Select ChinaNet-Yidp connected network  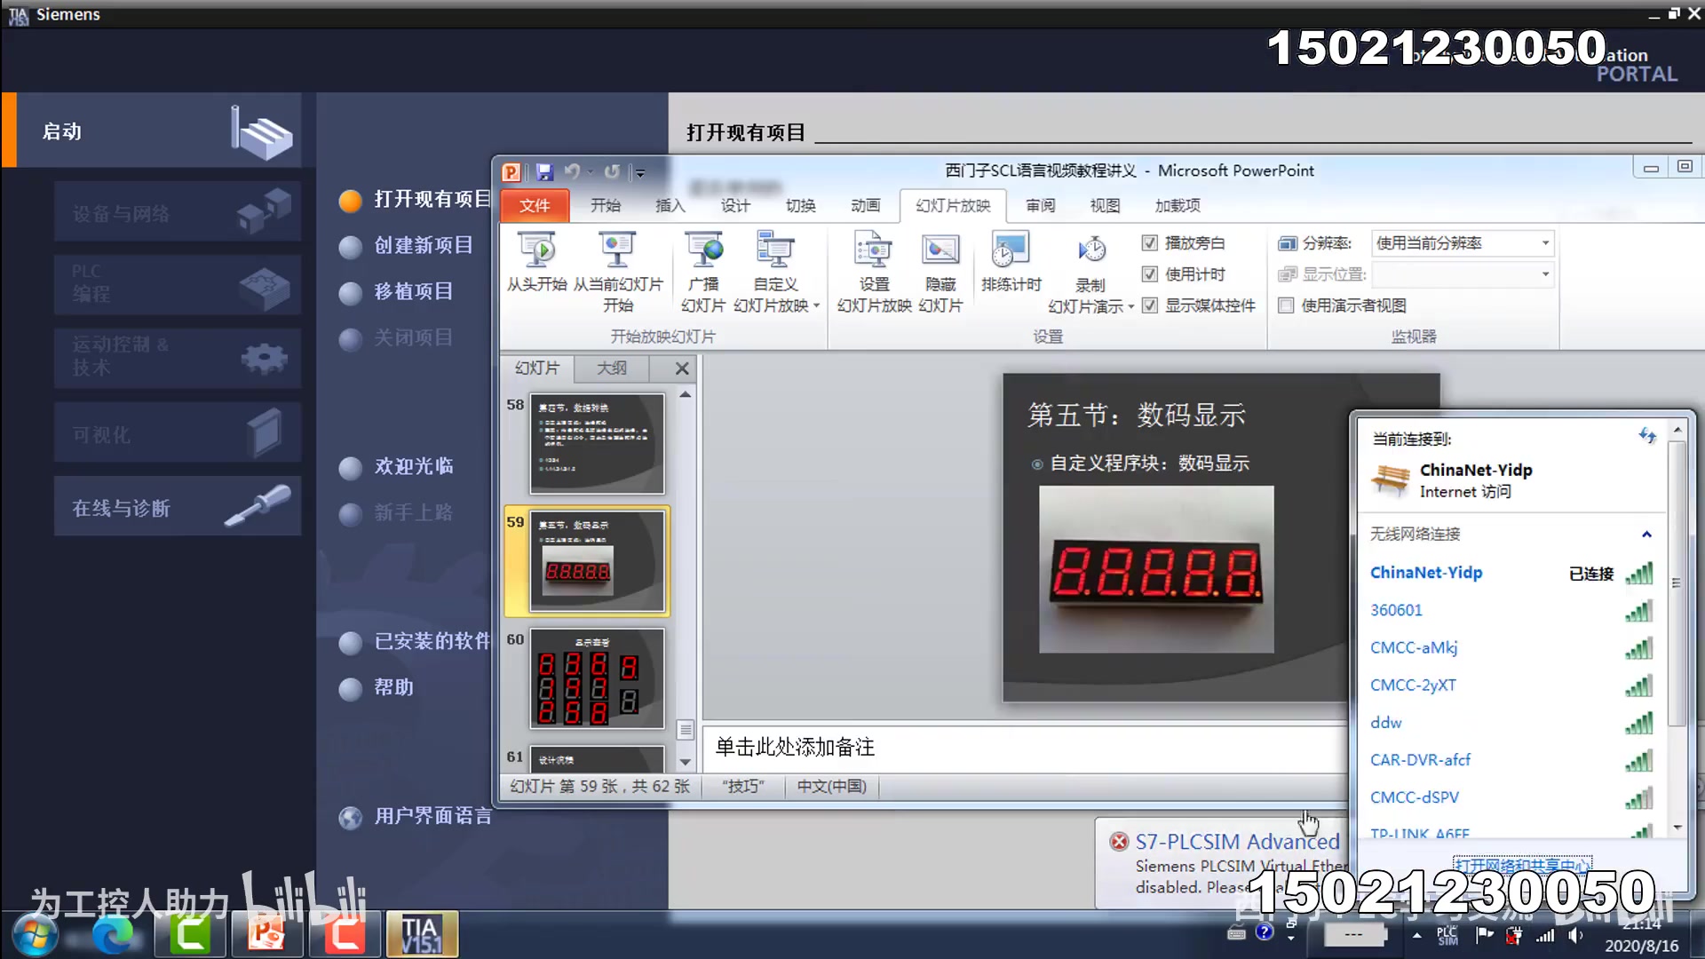(x=1511, y=573)
